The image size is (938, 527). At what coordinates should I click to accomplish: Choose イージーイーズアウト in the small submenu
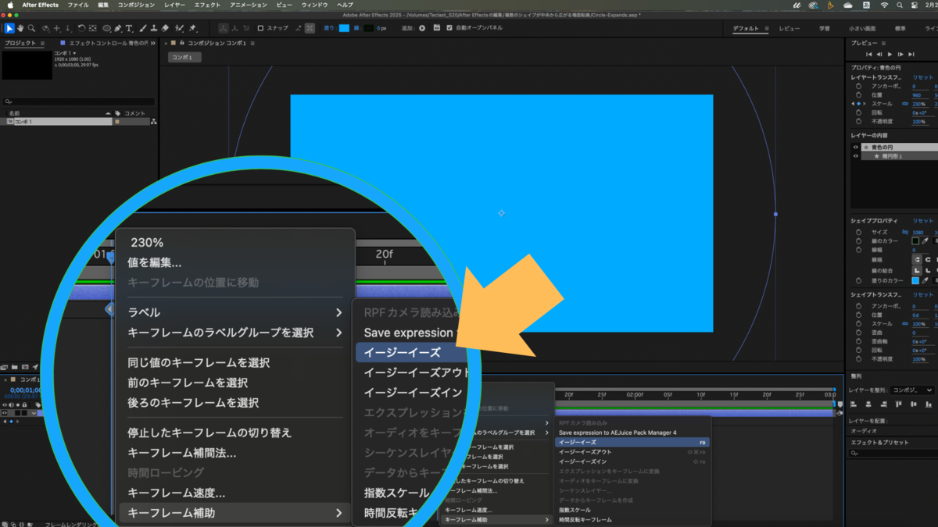(633, 452)
